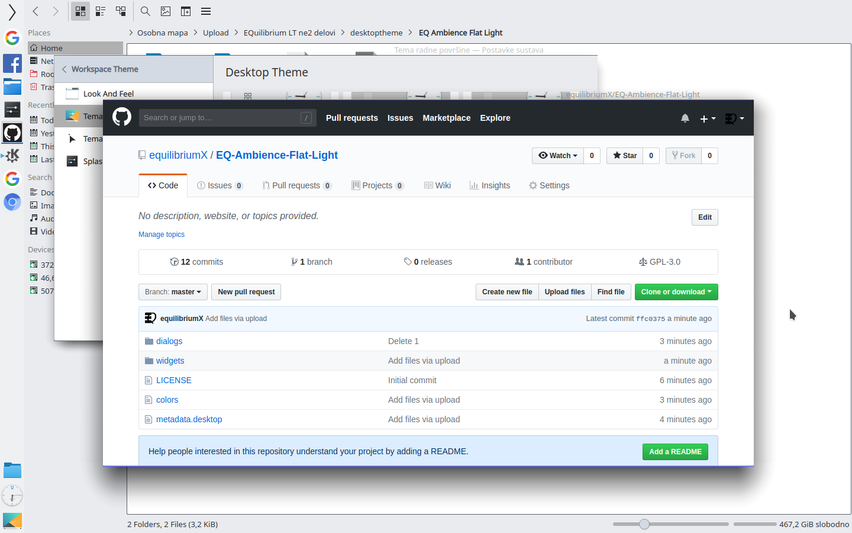
Task: Open the user avatar menu in GitHub header
Action: 734,118
